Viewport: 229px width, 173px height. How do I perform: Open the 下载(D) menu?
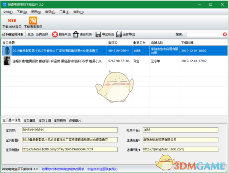pyautogui.click(x=22, y=12)
